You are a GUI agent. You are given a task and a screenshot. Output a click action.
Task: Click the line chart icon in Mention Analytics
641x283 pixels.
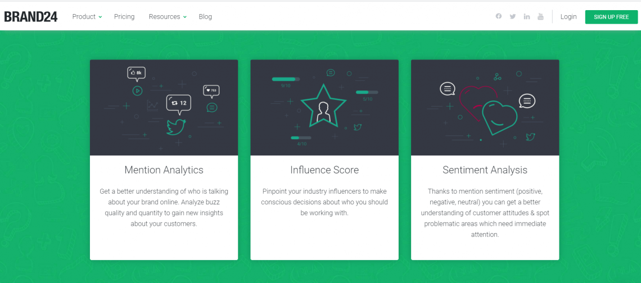(x=152, y=106)
